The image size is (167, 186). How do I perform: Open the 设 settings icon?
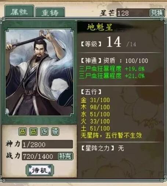point(55,132)
